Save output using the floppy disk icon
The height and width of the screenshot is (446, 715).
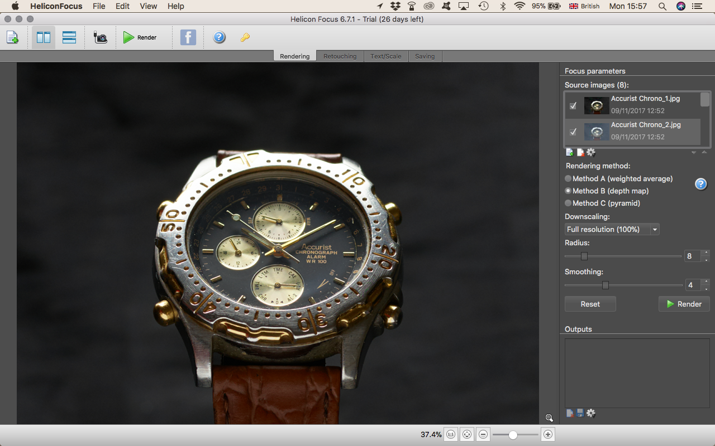pyautogui.click(x=580, y=413)
